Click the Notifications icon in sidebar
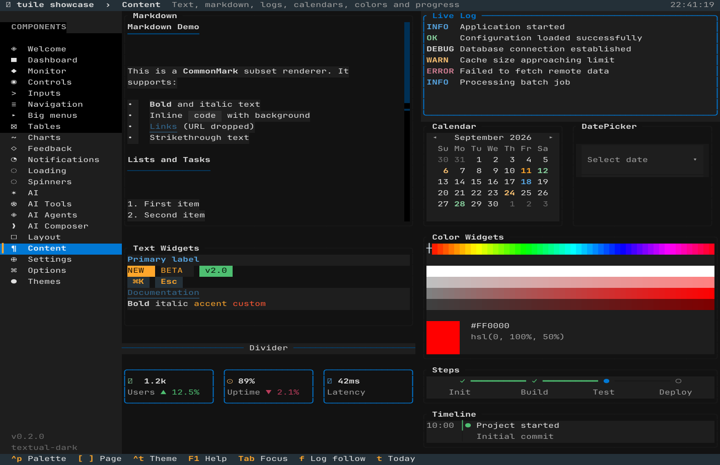 coord(14,160)
